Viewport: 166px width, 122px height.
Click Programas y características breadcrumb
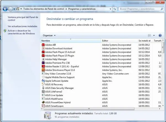[x=82, y=9]
